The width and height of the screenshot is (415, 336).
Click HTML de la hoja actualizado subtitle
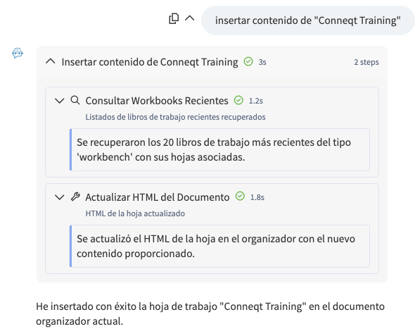[135, 213]
